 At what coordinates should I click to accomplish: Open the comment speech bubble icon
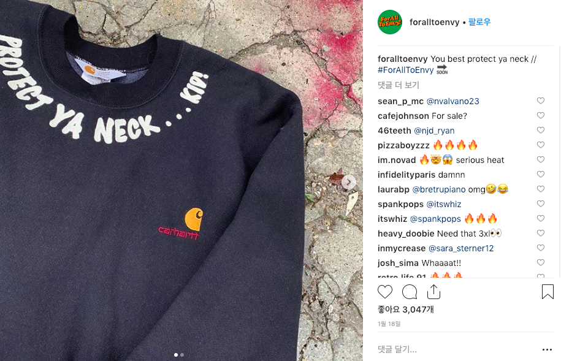point(410,292)
